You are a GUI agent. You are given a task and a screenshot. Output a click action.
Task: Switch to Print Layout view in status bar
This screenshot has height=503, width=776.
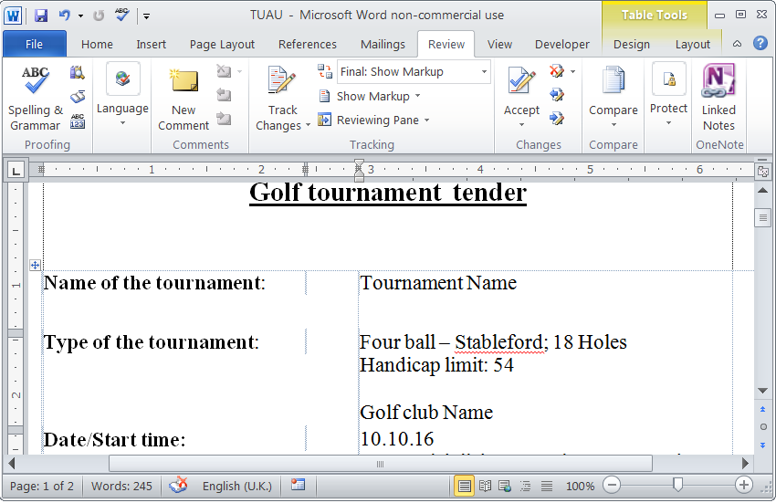(x=465, y=487)
